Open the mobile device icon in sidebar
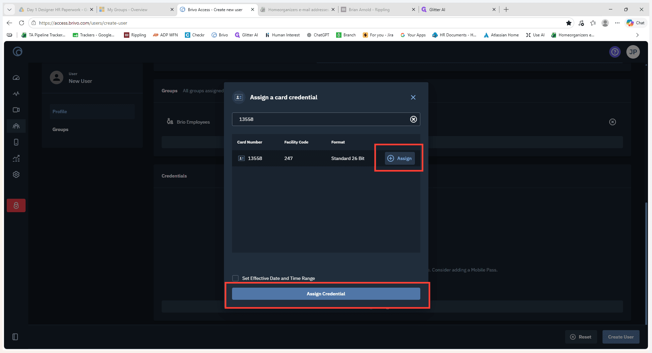This screenshot has height=353, width=652. click(16, 142)
